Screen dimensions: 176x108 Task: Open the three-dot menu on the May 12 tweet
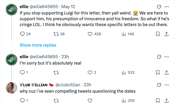click(x=166, y=7)
